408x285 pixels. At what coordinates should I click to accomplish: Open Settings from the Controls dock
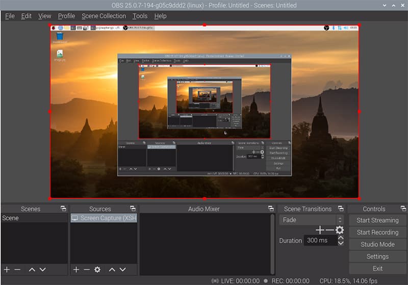pyautogui.click(x=377, y=256)
